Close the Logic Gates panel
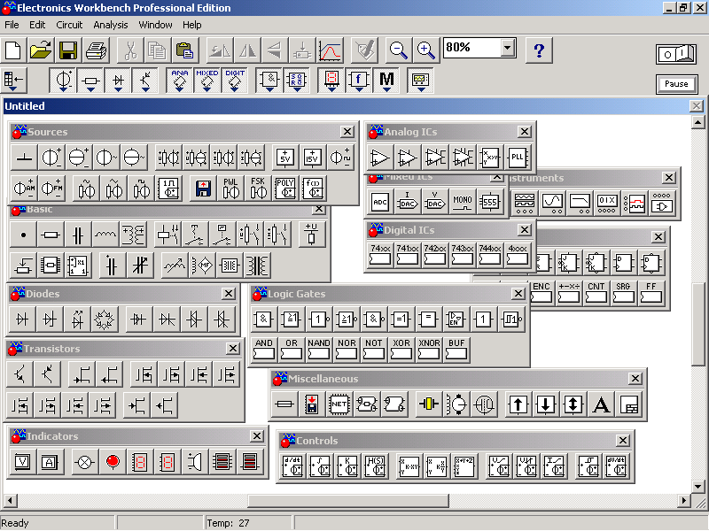The height and width of the screenshot is (531, 709). 518,294
